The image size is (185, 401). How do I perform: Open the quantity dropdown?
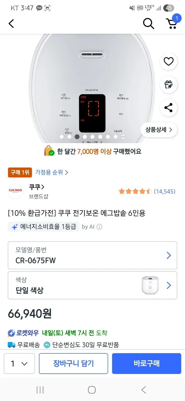[x=19, y=363]
